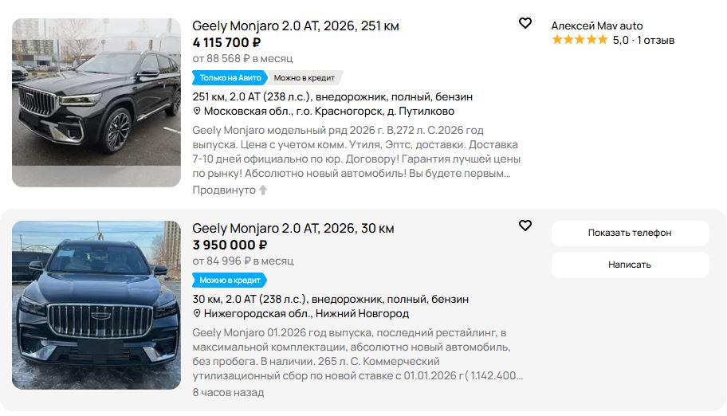Viewport: 727px width, 416px height.
Task: Open the Geely Monjaro 251 км listing title
Action: (x=295, y=26)
